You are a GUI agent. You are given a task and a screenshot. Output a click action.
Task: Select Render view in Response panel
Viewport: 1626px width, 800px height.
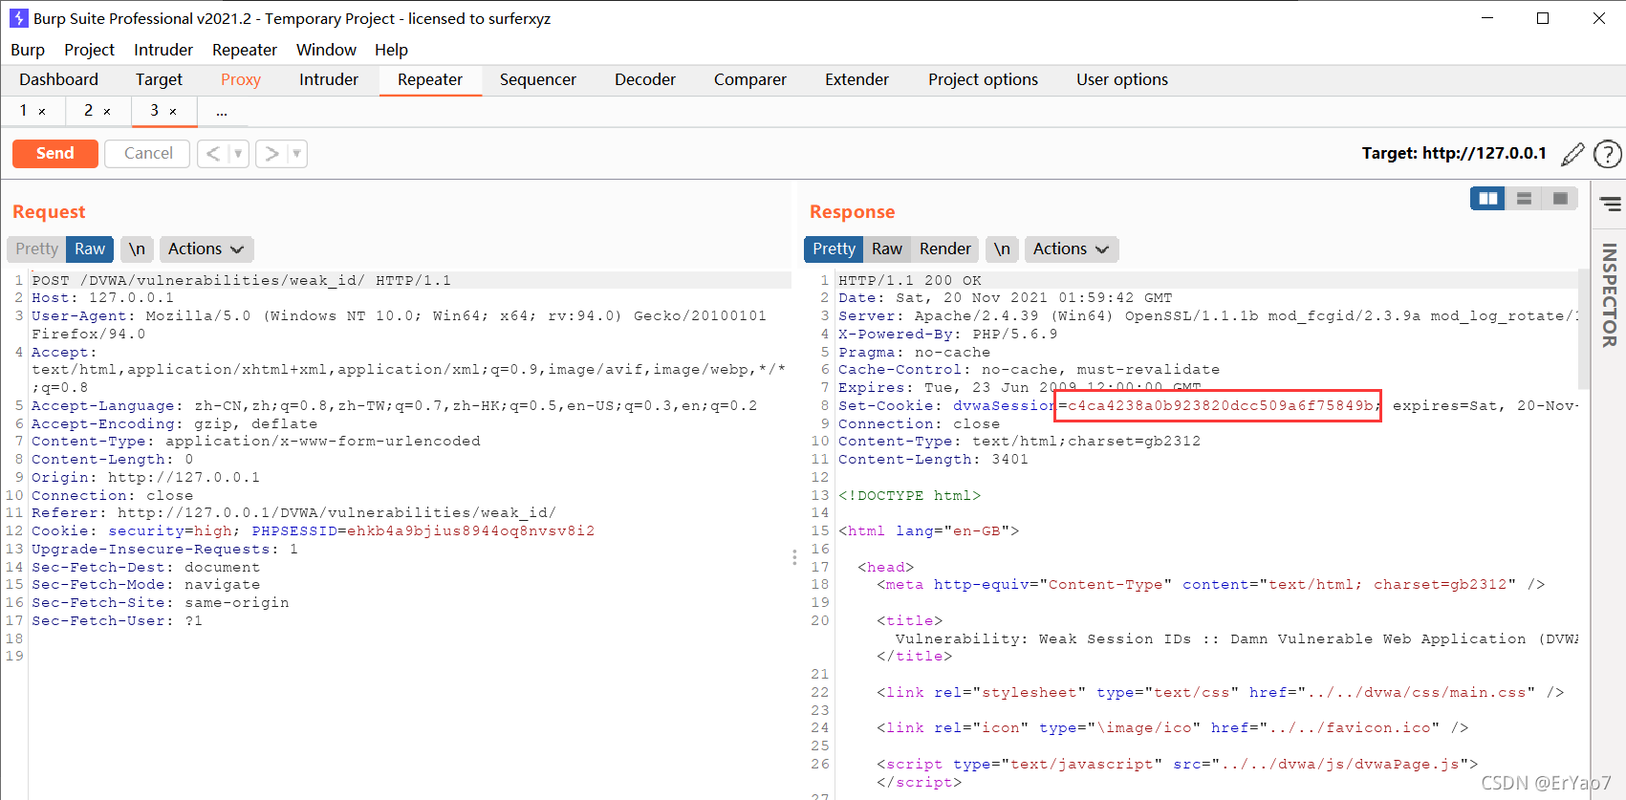(x=945, y=249)
